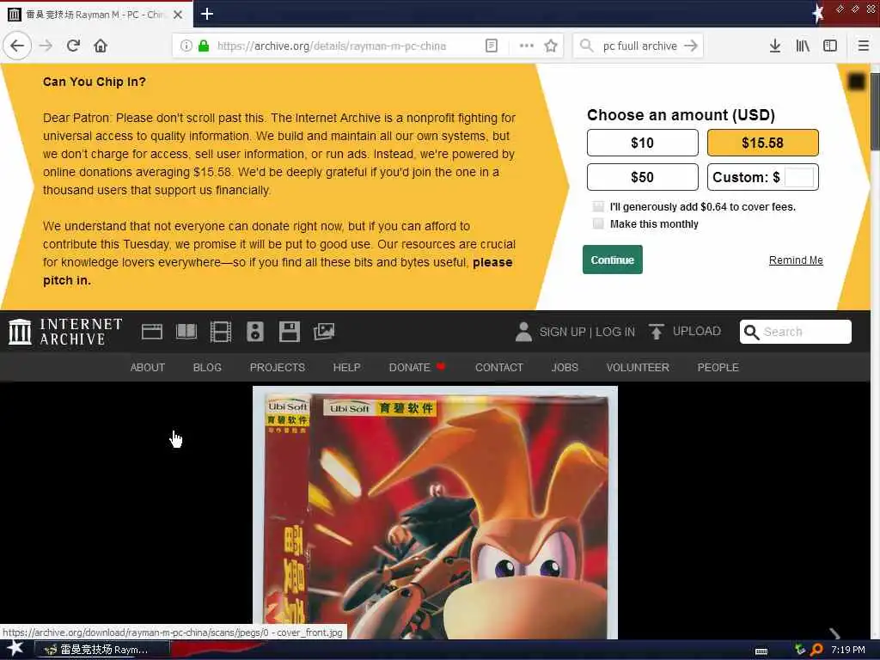Choose the $50 donation amount
The image size is (880, 660).
pyautogui.click(x=643, y=177)
